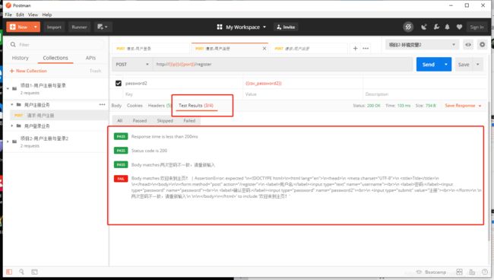Switch to the first POST request tab
The height and width of the screenshot is (280, 494).
click(150, 49)
